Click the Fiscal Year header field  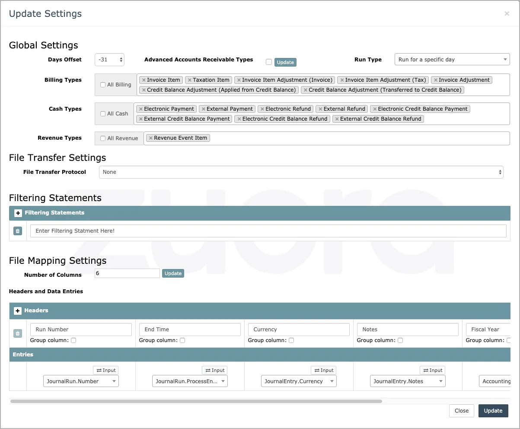[488, 330]
